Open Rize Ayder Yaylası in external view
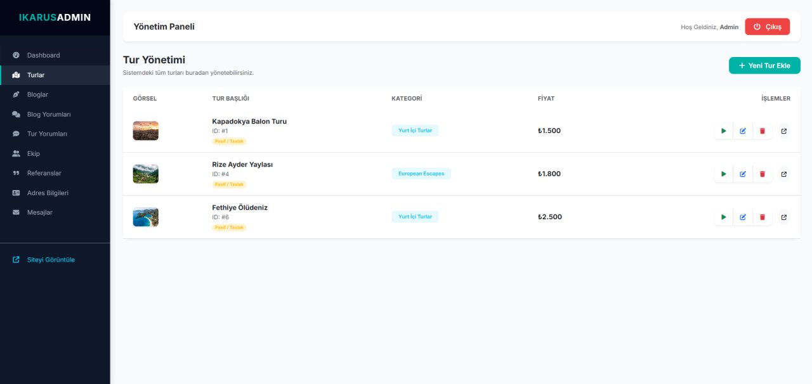The width and height of the screenshot is (812, 384). coord(784,174)
